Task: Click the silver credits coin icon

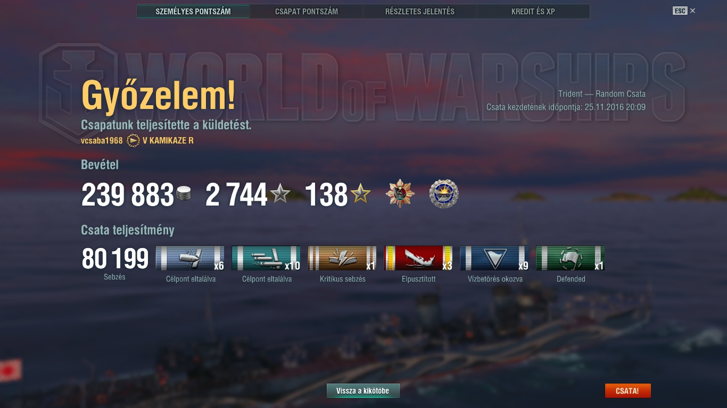Action: click(x=184, y=194)
